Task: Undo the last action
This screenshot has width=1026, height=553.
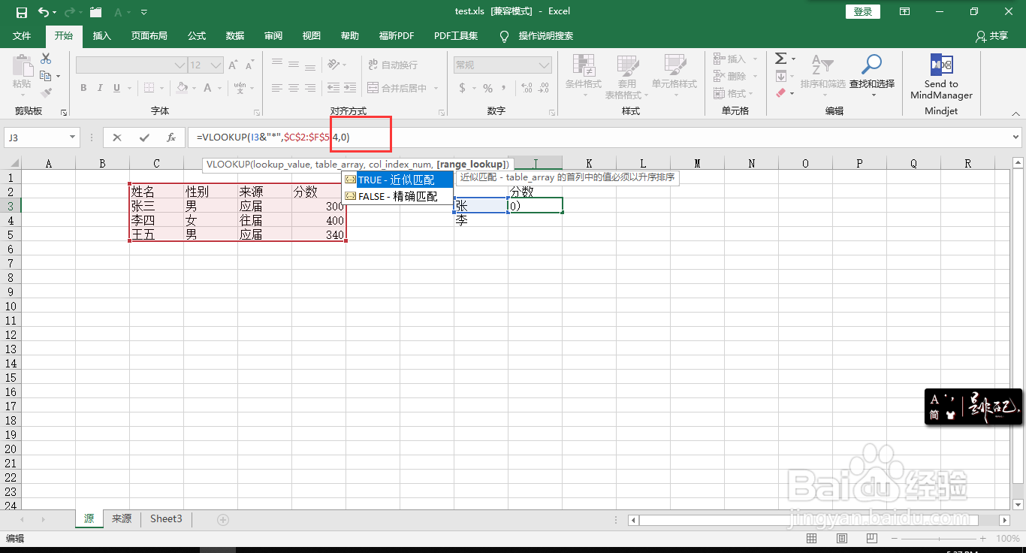Action: pyautogui.click(x=44, y=12)
